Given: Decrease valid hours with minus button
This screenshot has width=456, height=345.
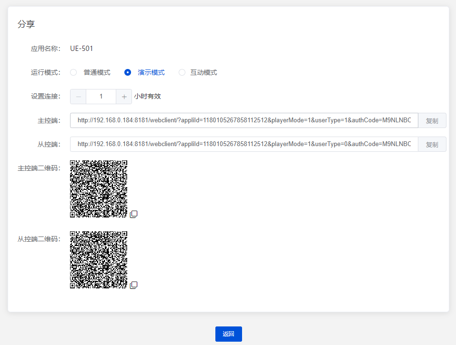Looking at the screenshot, I should coord(78,97).
